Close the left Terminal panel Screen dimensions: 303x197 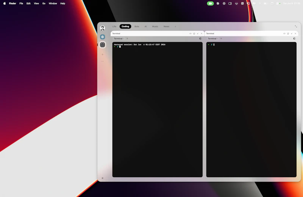(201, 33)
